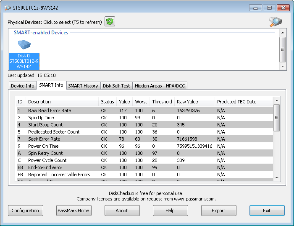Click raw value 71661598
The height and width of the screenshot is (226, 294).
click(187, 139)
